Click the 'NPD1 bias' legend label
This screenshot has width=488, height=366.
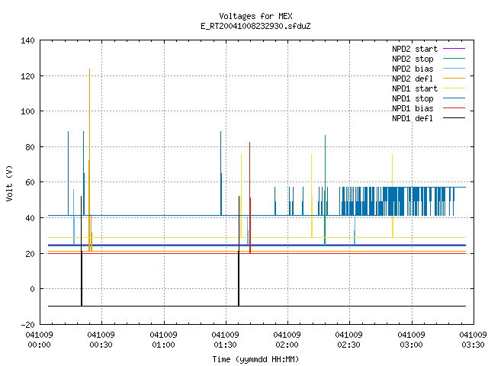(413, 108)
